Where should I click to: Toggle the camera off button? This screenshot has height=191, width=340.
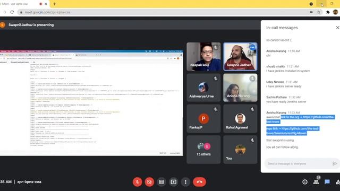tap(149, 182)
